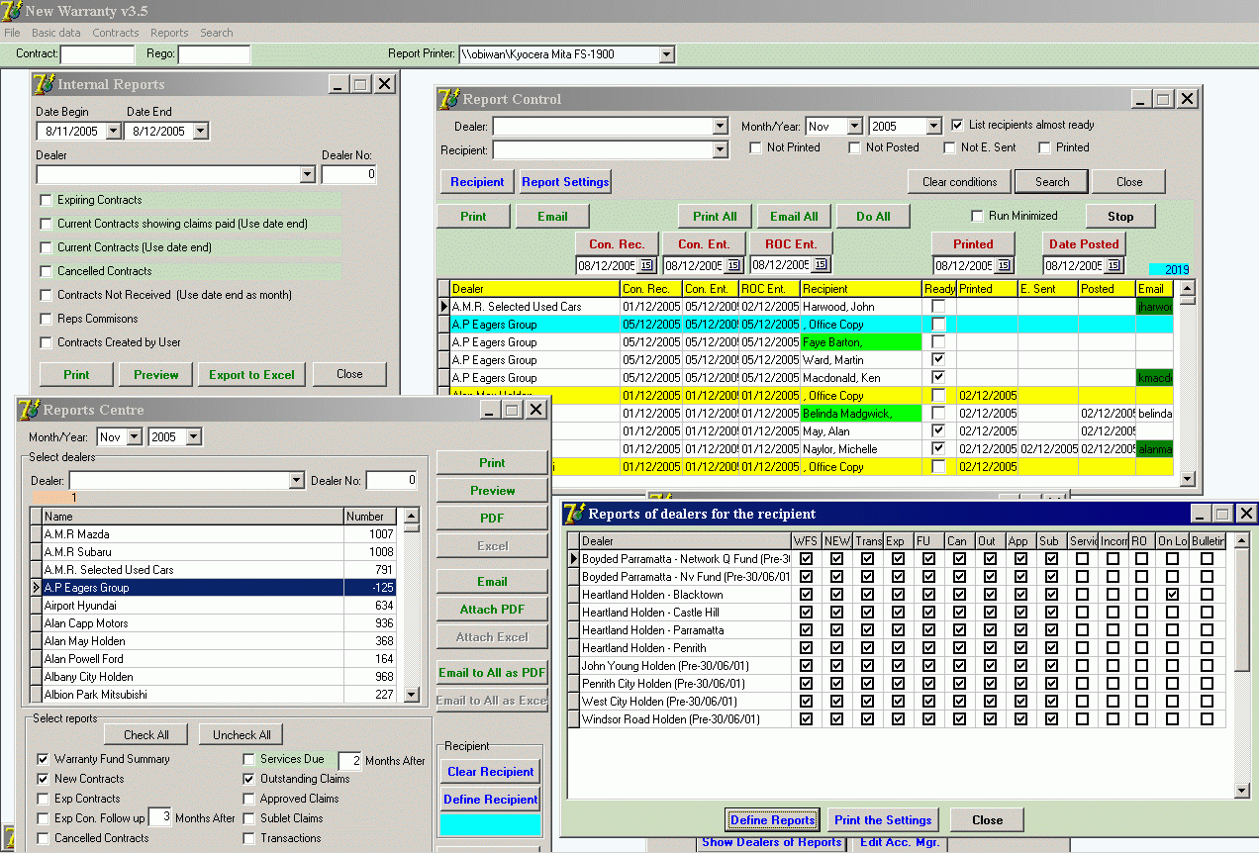Open calendar picker under Con. Ent. date
Screen dimensions: 1259x854
point(733,265)
